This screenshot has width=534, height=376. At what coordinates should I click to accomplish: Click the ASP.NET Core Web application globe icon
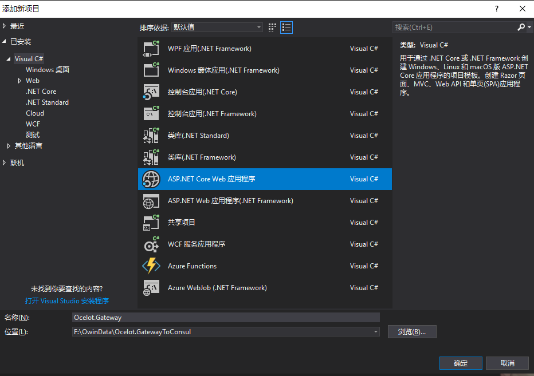click(x=151, y=179)
